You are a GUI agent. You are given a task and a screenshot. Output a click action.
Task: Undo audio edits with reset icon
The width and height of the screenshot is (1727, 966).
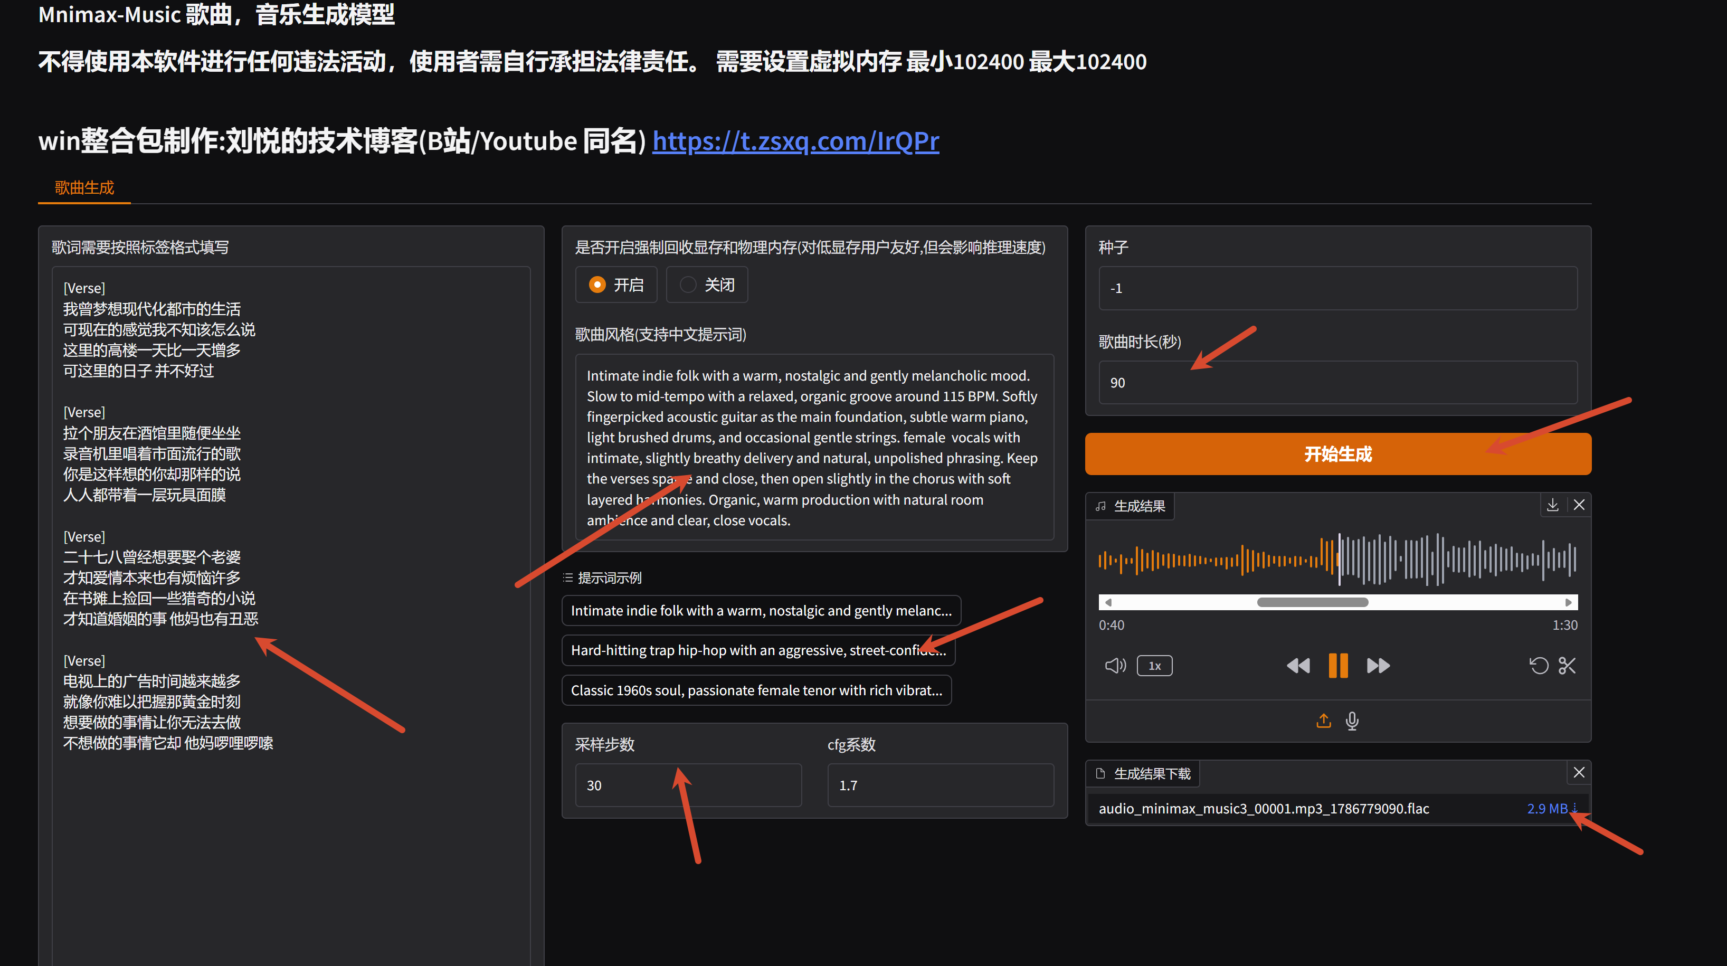coord(1539,666)
